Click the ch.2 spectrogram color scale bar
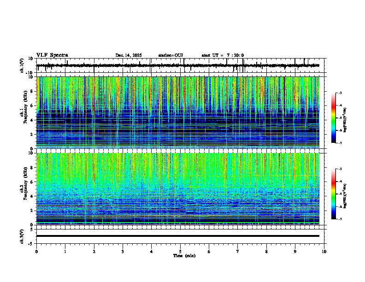This screenshot has width=365, height=282. (x=334, y=194)
